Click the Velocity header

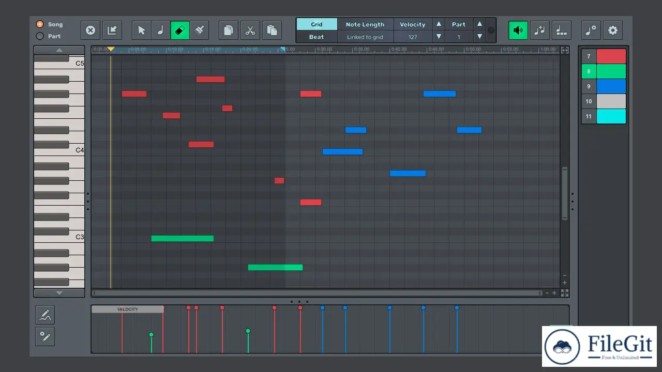click(413, 24)
